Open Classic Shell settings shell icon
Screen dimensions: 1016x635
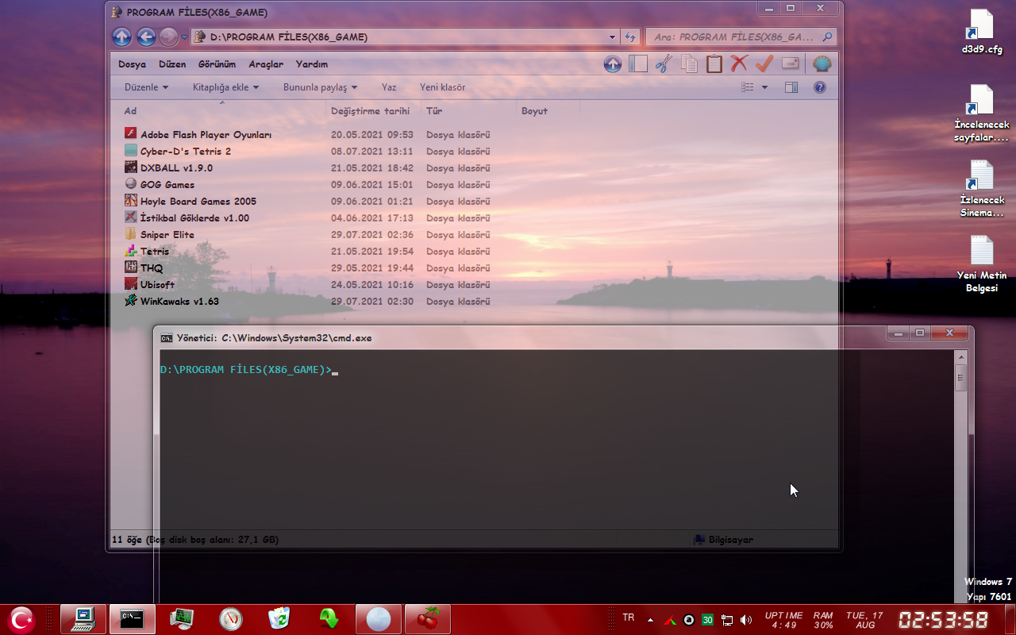tap(822, 64)
